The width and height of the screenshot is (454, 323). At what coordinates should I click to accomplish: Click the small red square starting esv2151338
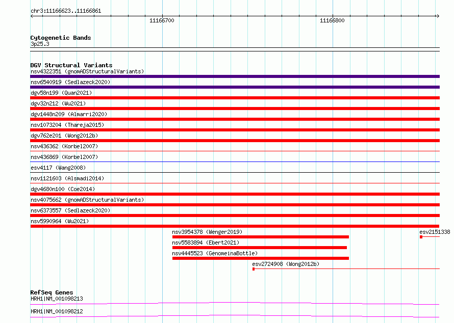421,237
